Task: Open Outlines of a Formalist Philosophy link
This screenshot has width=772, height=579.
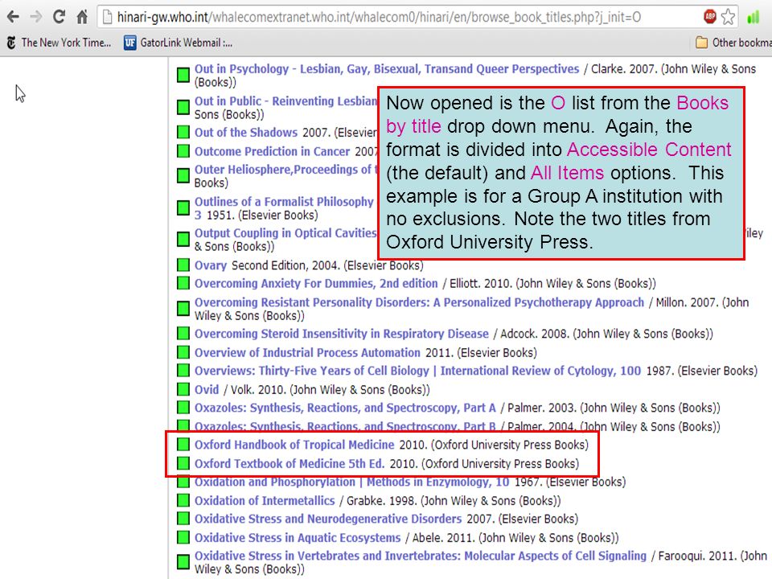Action: (284, 202)
